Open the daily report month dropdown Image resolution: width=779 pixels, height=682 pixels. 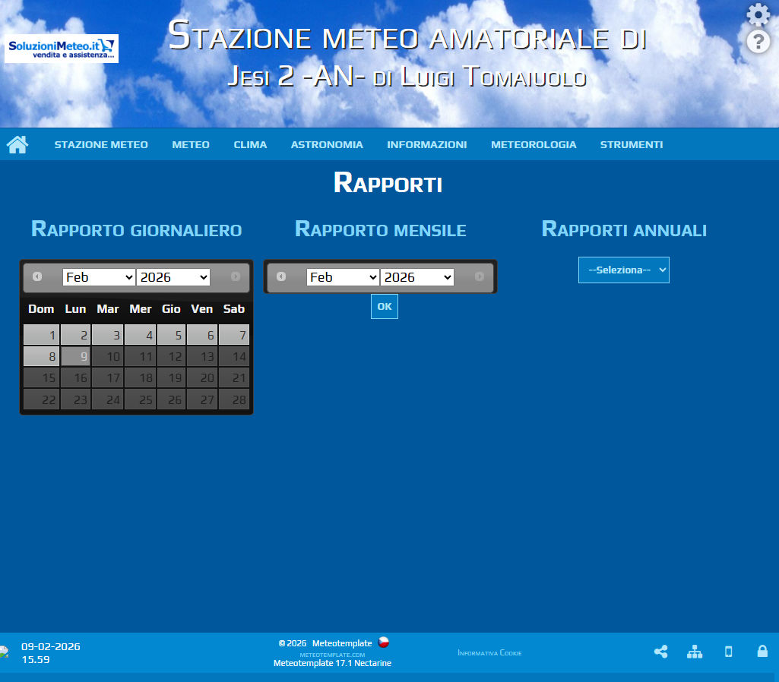[99, 277]
